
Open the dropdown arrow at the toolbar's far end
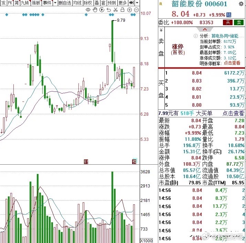[137, 3]
